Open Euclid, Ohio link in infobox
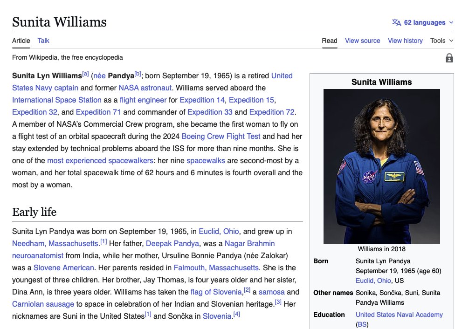This screenshot has height=329, width=455. [x=373, y=281]
